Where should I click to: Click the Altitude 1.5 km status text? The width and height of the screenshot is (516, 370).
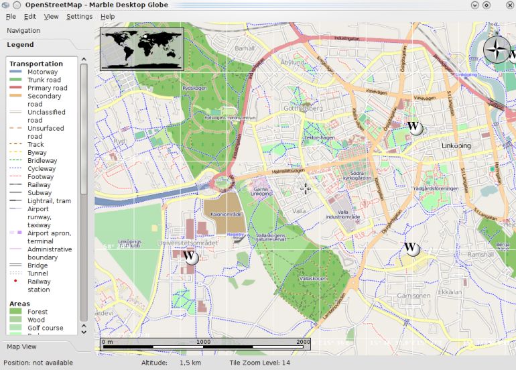coord(171,363)
